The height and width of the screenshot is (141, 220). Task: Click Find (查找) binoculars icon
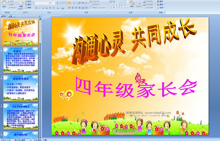pos(158,1)
